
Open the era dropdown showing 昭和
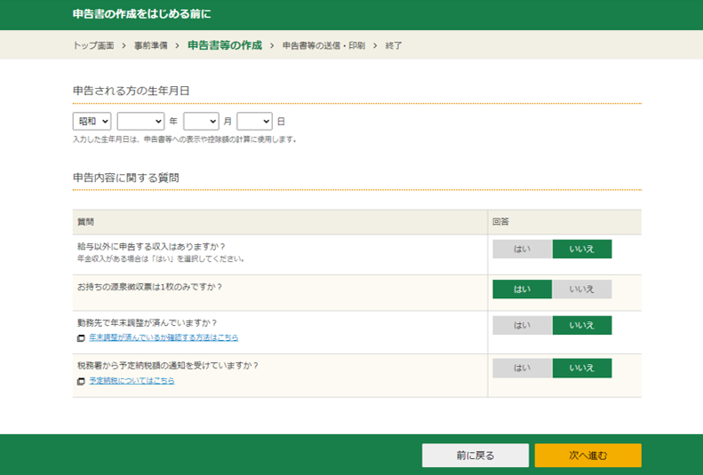(92, 122)
